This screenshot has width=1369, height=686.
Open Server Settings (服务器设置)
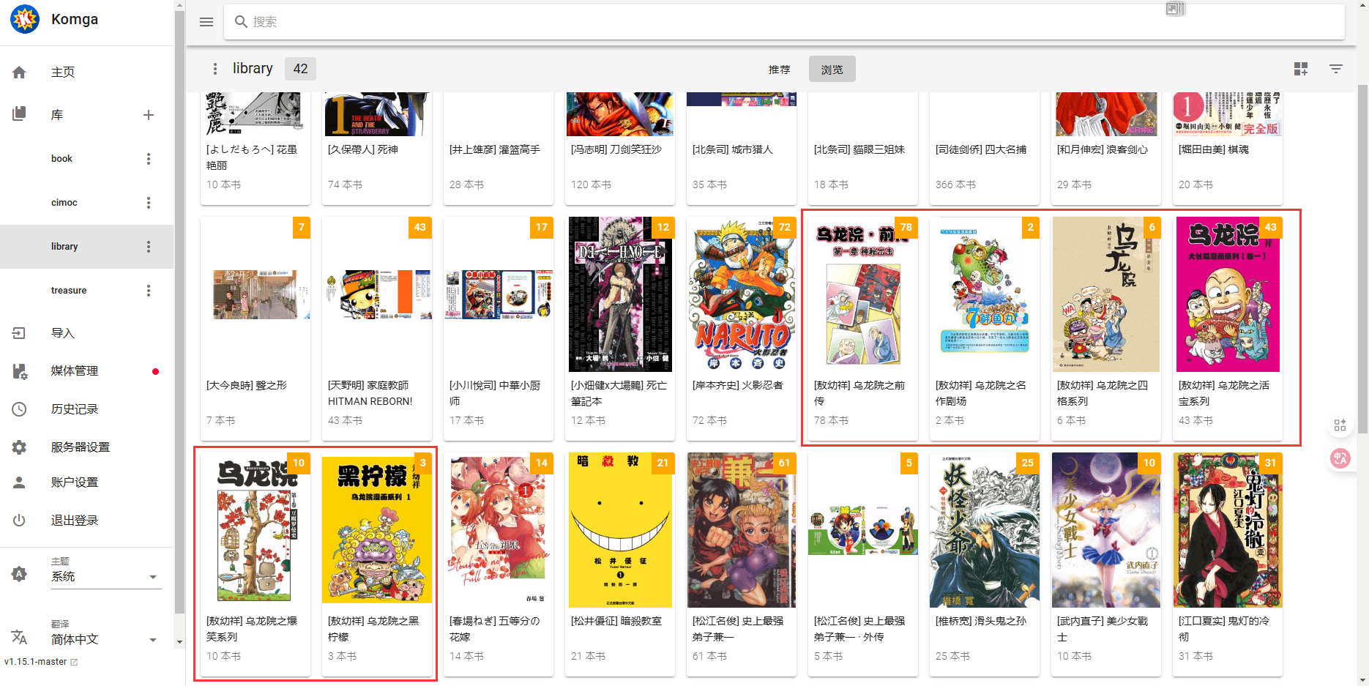click(81, 447)
